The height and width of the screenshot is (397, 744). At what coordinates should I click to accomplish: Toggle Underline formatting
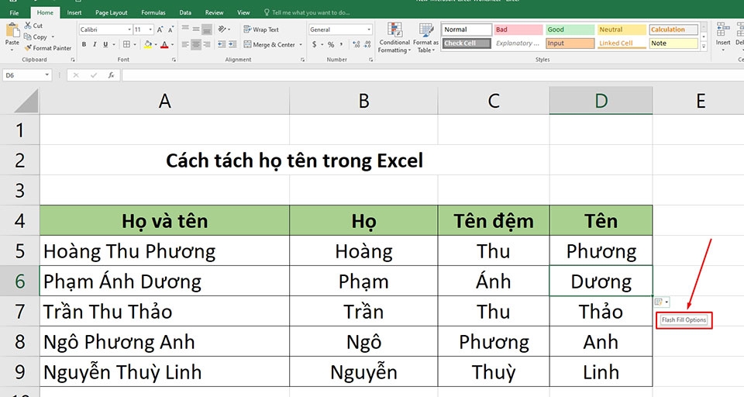105,44
